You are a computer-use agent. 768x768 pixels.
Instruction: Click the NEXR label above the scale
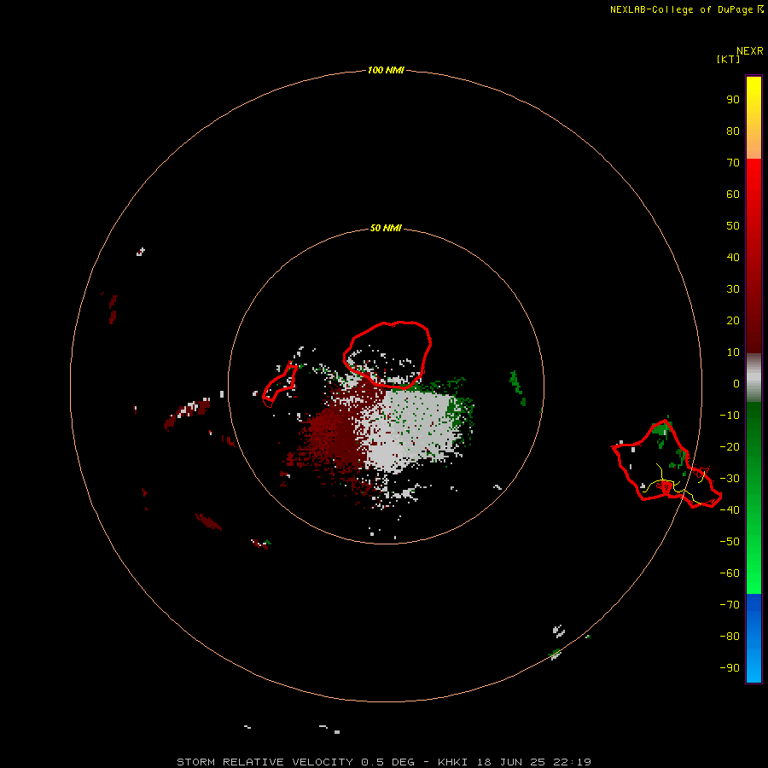[x=750, y=51]
